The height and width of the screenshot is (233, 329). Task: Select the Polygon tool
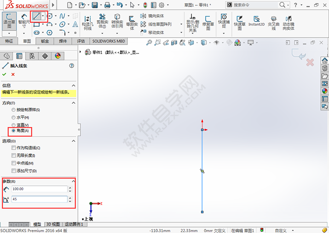click(x=49, y=33)
